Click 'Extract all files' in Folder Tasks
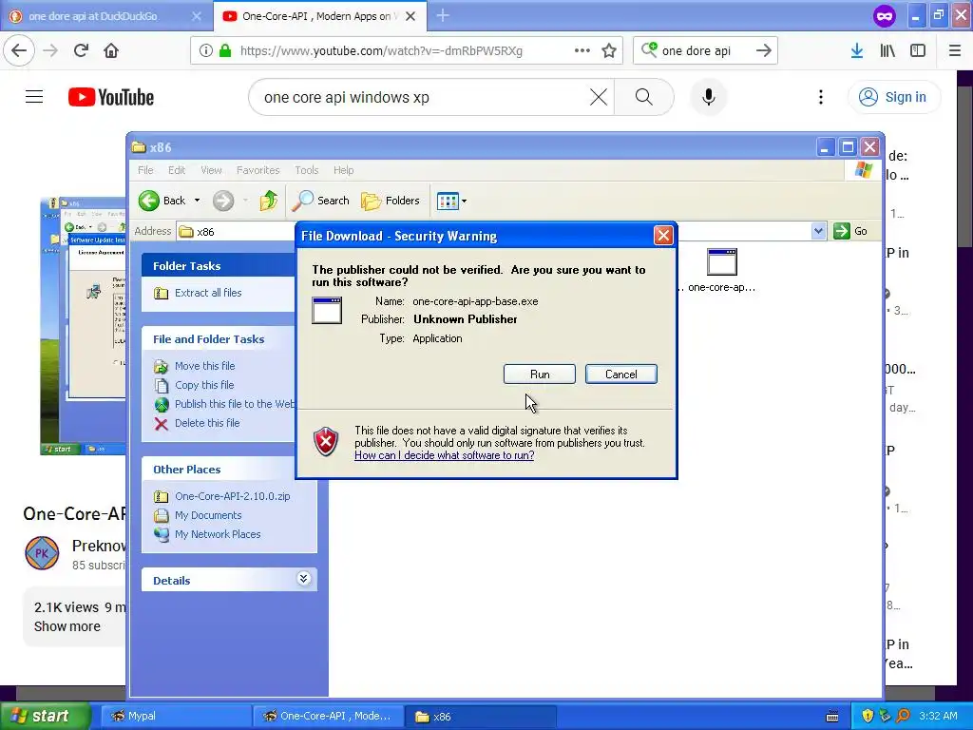Screen dimensions: 973x730 208,293
